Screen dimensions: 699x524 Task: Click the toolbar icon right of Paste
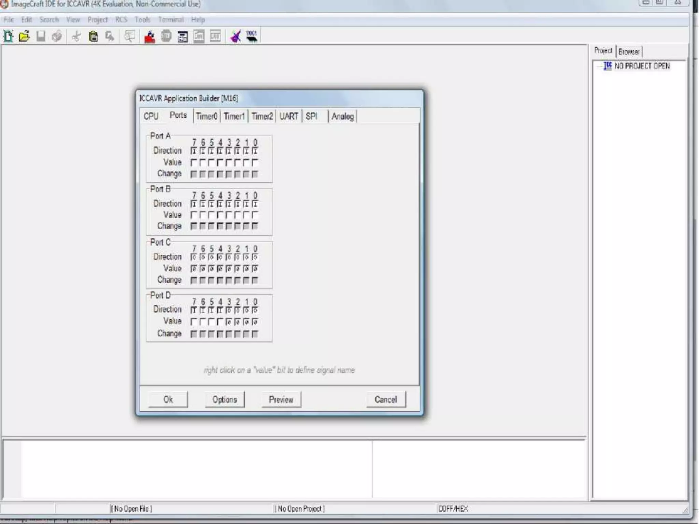[110, 36]
